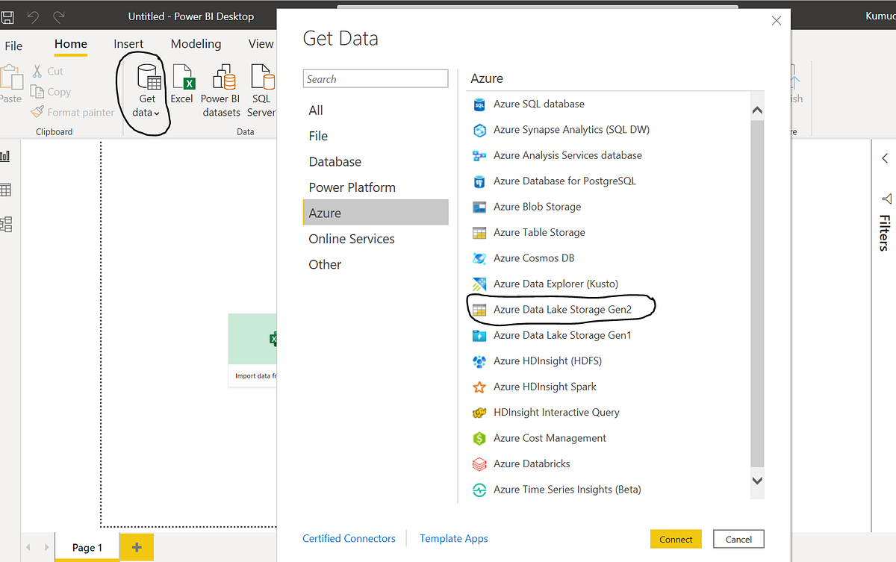Click the Undo arrow
Image resolution: width=896 pixels, height=562 pixels.
[x=33, y=15]
